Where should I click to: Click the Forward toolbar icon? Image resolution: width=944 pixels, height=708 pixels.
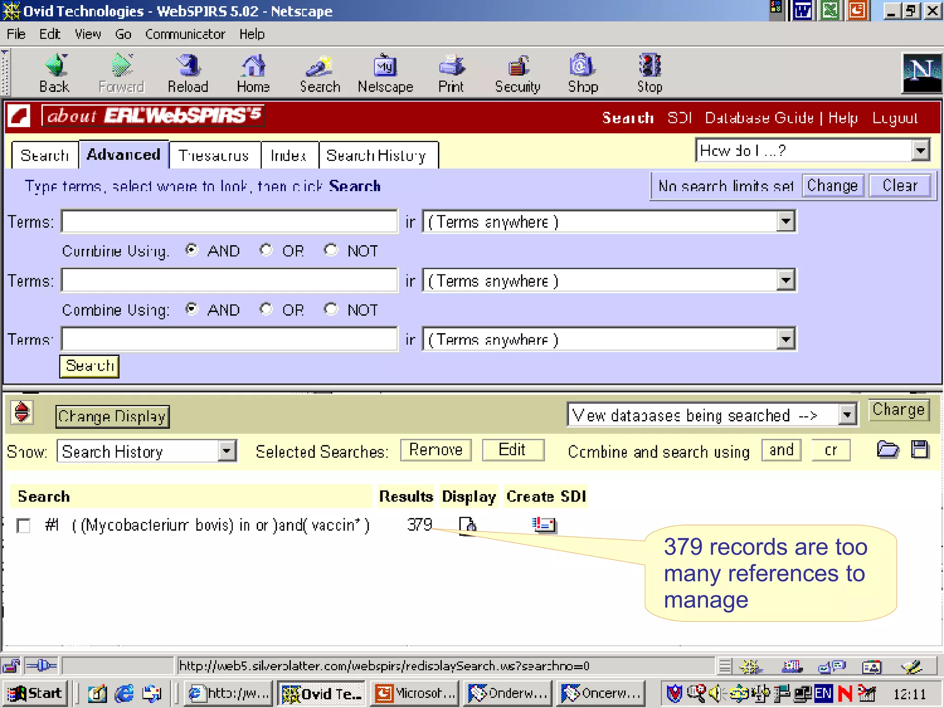click(121, 74)
